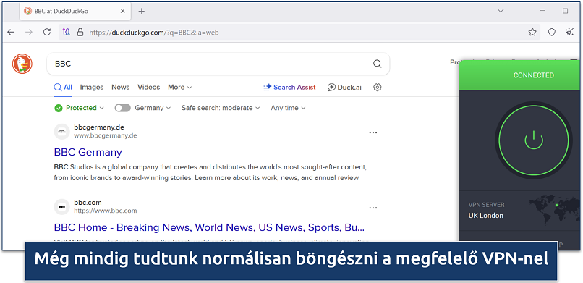The height and width of the screenshot is (283, 583).
Task: Open search settings gear icon
Action: click(x=378, y=88)
